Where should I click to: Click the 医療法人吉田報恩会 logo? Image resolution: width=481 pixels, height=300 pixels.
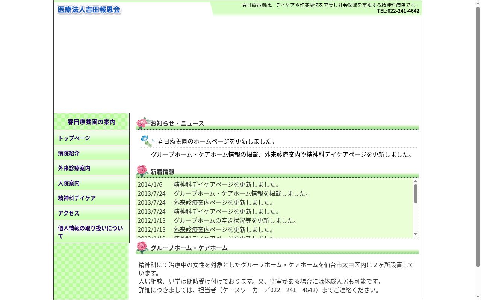tap(89, 10)
